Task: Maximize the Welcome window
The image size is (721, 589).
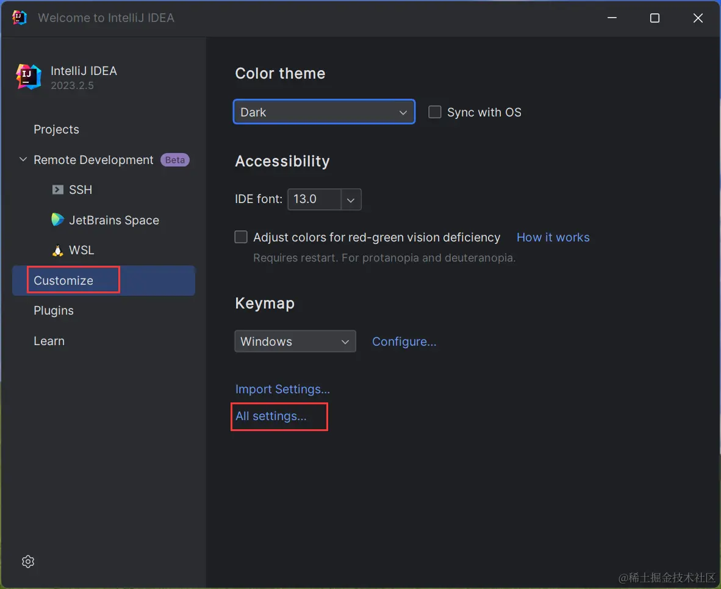Action: 655,18
